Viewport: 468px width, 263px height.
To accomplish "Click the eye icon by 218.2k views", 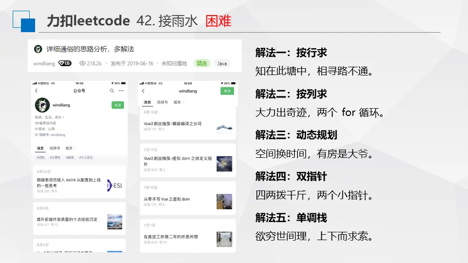I will (x=82, y=63).
